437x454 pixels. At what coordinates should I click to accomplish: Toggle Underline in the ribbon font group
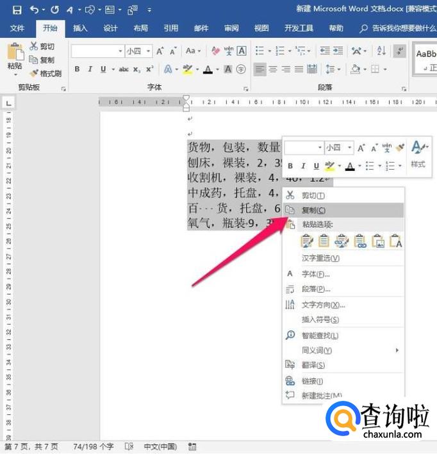pos(103,69)
